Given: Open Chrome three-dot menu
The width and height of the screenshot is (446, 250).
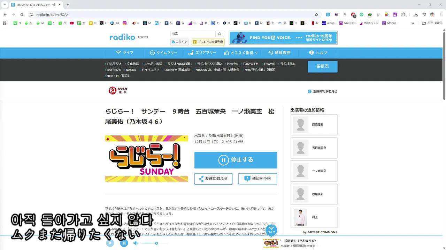Looking at the screenshot, I should click(441, 15).
